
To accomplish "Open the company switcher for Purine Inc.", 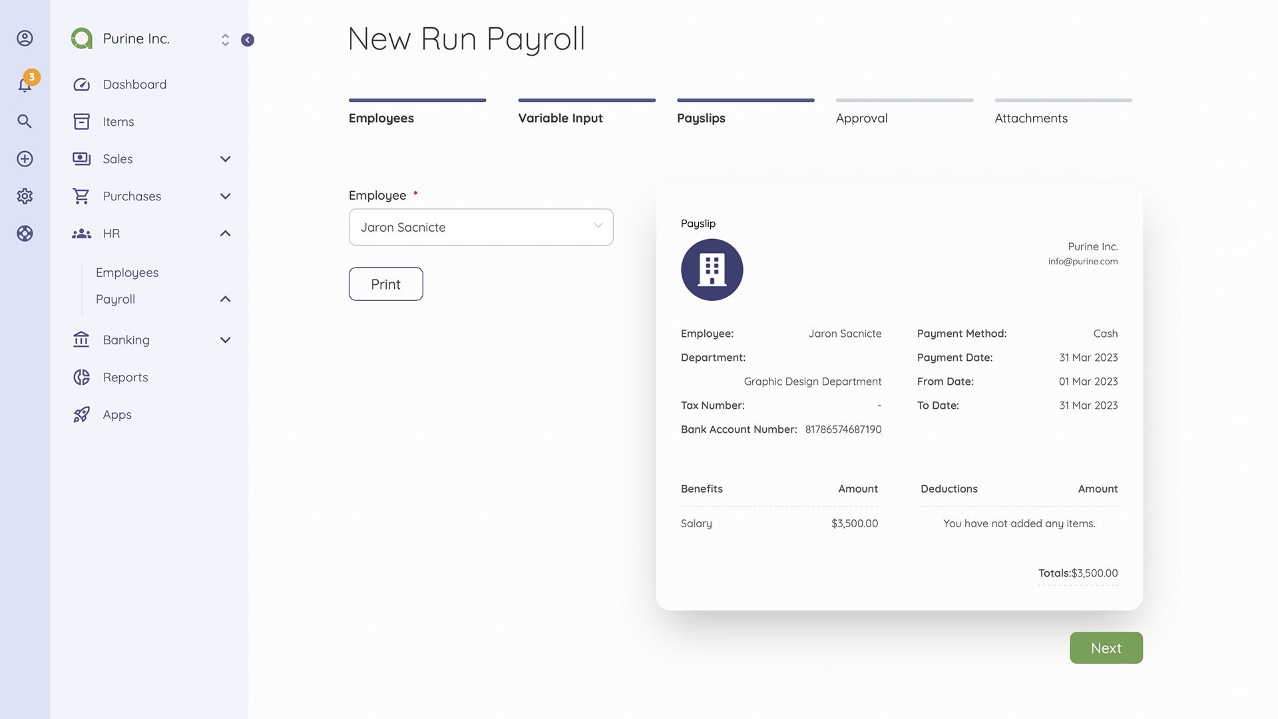I will 225,39.
